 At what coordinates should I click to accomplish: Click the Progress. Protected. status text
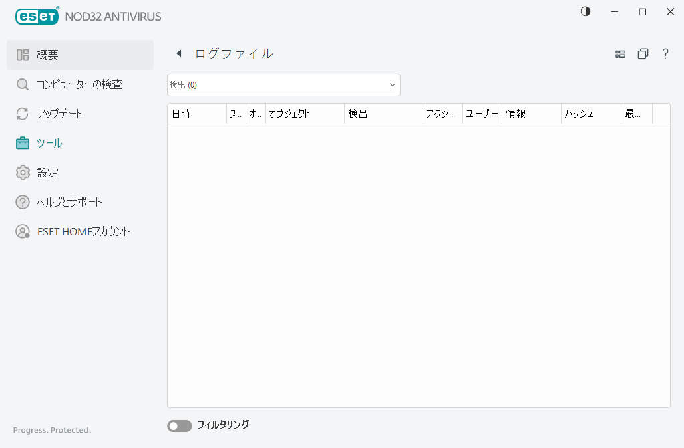click(51, 430)
